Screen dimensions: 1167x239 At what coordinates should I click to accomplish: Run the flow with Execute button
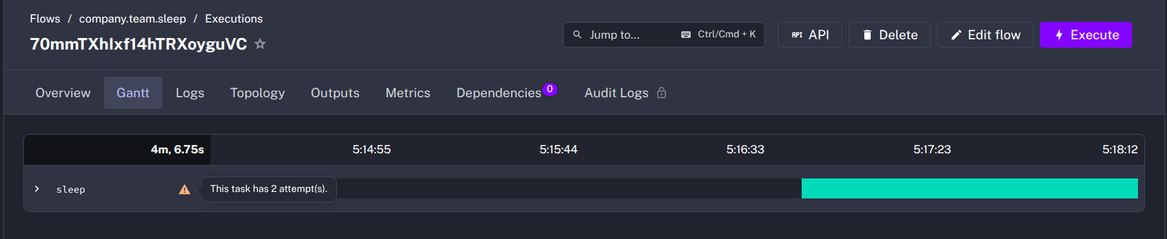(x=1086, y=35)
